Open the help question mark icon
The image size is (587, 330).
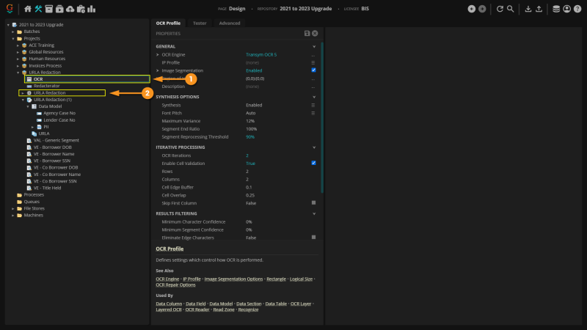coord(577,9)
